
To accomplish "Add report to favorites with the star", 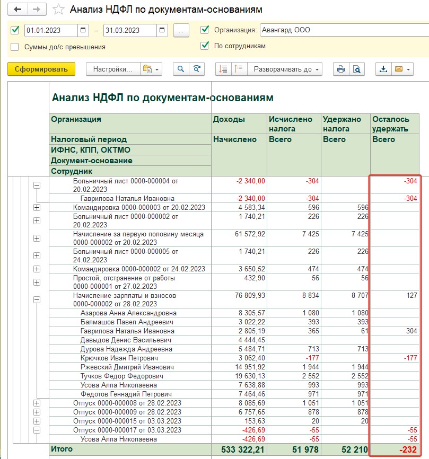I will click(58, 10).
